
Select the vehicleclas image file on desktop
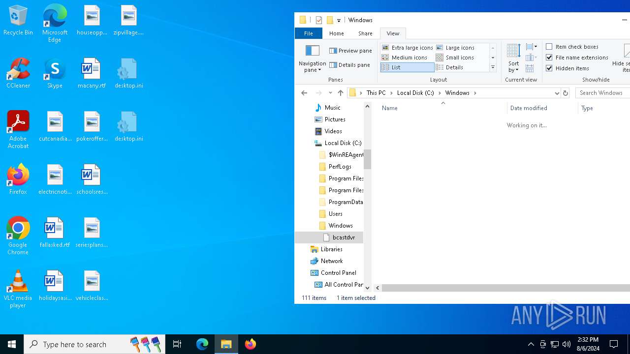coord(92,286)
